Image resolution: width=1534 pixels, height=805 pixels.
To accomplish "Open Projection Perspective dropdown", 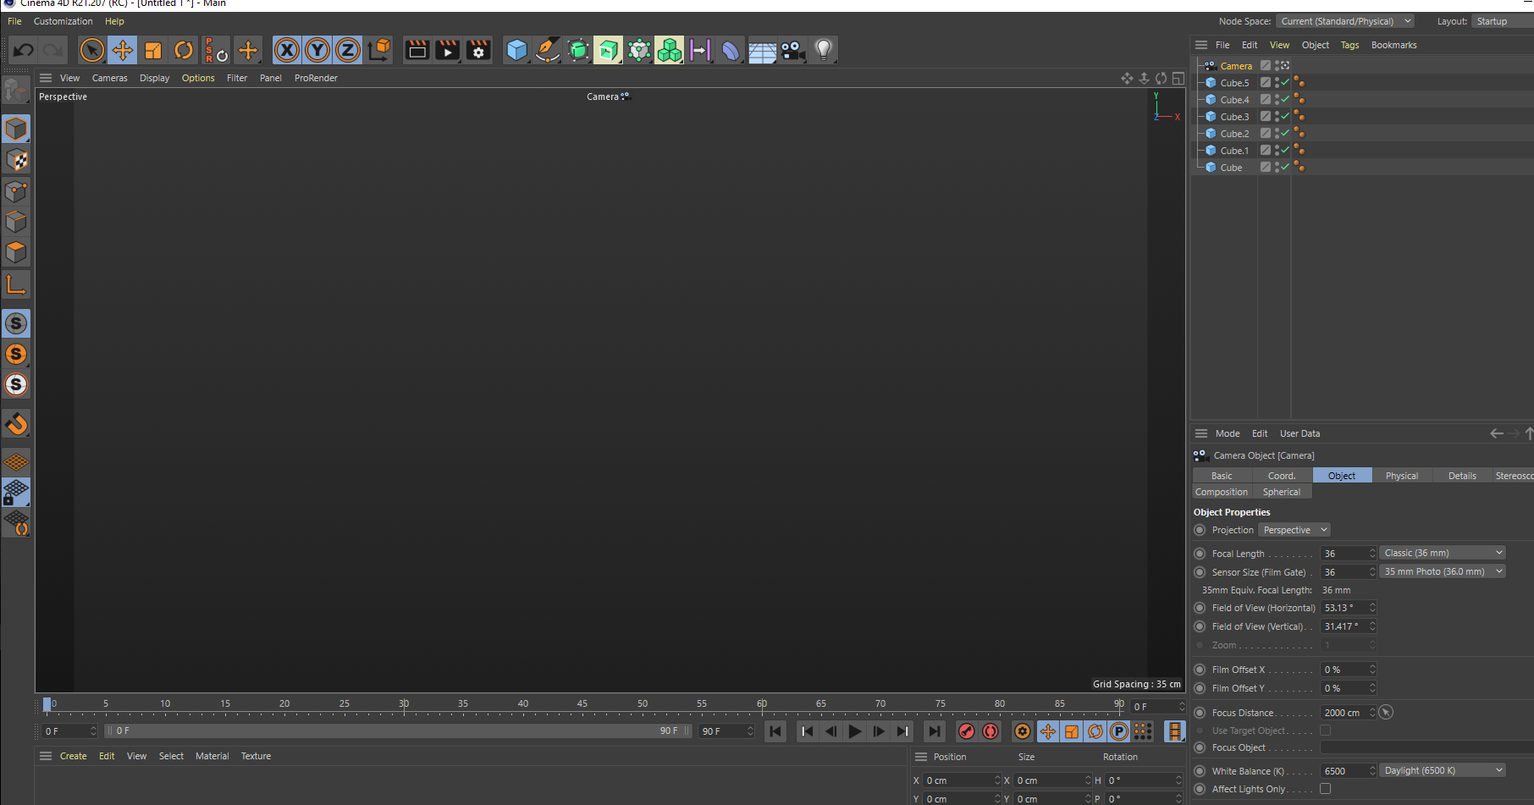I will 1294,530.
